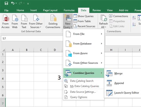Open My Data Catalog Queries

(84, 86)
